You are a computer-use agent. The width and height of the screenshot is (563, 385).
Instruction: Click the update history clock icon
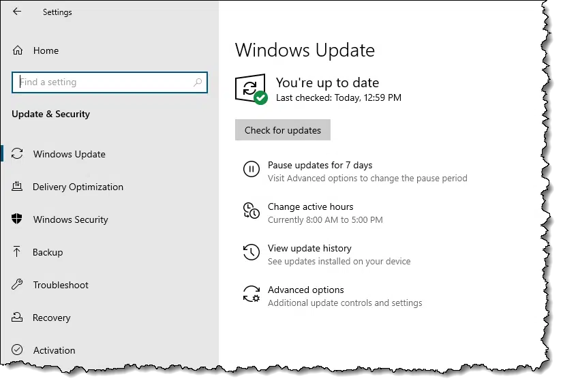252,252
